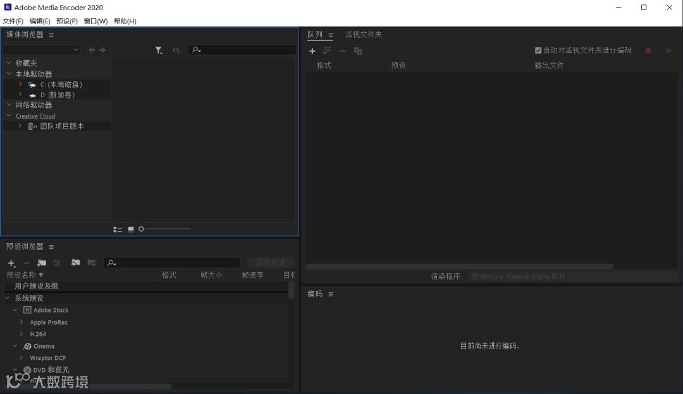Collapse the Cinema preset group

pos(15,346)
